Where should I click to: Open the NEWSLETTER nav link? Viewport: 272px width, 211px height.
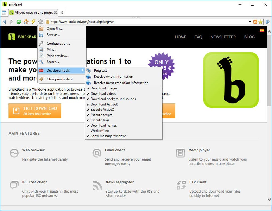pyautogui.click(x=223, y=37)
